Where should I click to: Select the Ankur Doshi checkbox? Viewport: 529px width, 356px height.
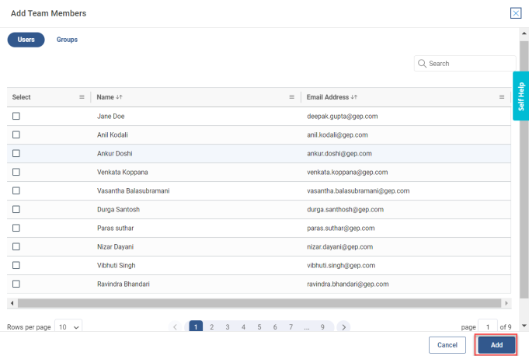click(16, 153)
